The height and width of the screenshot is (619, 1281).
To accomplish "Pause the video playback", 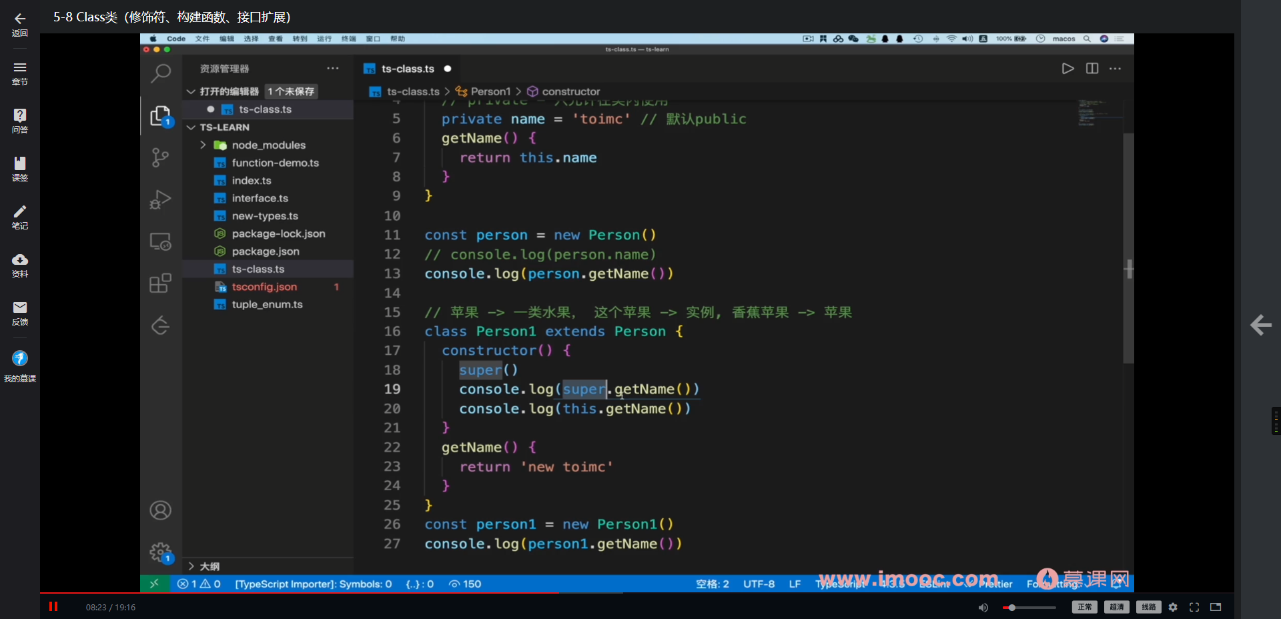I will click(53, 606).
